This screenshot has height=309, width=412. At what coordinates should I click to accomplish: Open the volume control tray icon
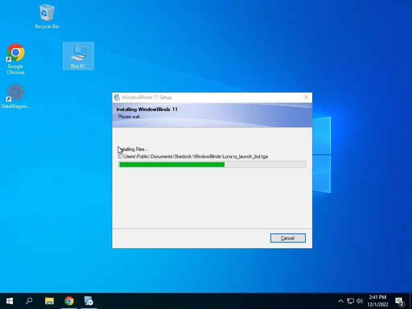tap(360, 301)
